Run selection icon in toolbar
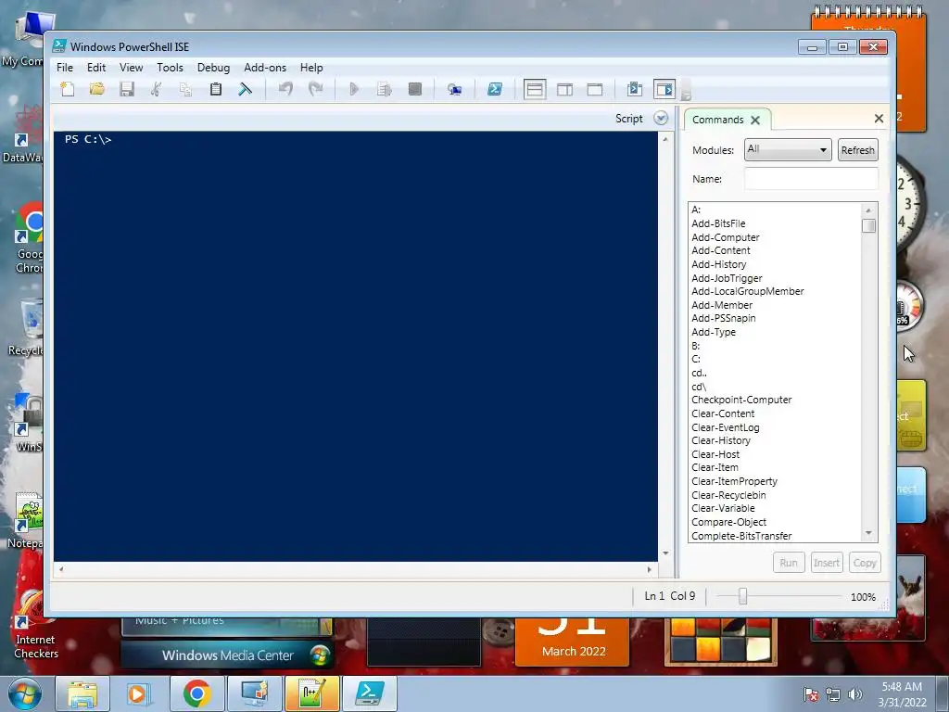This screenshot has height=712, width=949. (385, 90)
